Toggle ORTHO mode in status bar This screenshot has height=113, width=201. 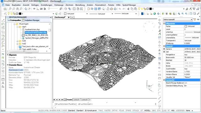(x=115, y=110)
